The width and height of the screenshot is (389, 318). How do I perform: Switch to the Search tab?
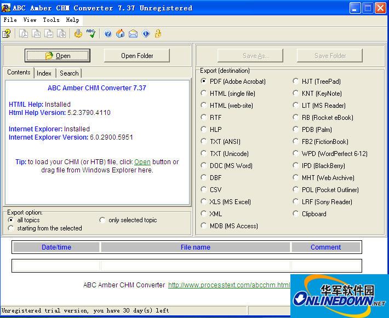(x=69, y=73)
